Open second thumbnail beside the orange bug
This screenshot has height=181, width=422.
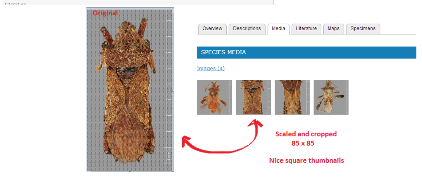[253, 97]
